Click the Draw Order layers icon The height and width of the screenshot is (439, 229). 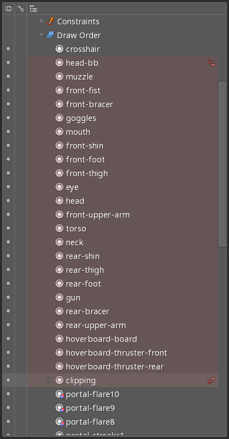(50, 35)
